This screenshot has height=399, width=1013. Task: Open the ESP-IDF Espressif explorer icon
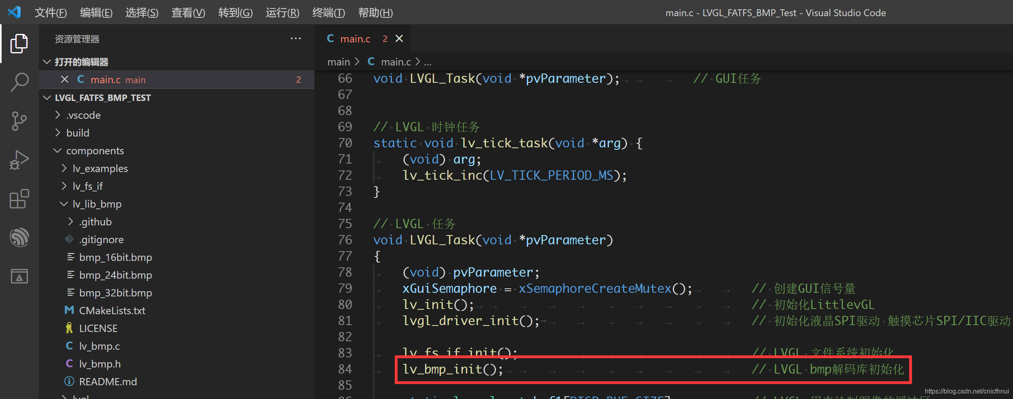19,237
